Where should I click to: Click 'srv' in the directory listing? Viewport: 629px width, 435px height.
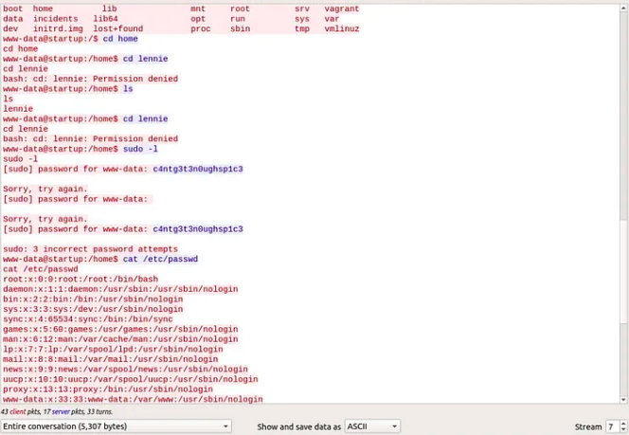(302, 9)
